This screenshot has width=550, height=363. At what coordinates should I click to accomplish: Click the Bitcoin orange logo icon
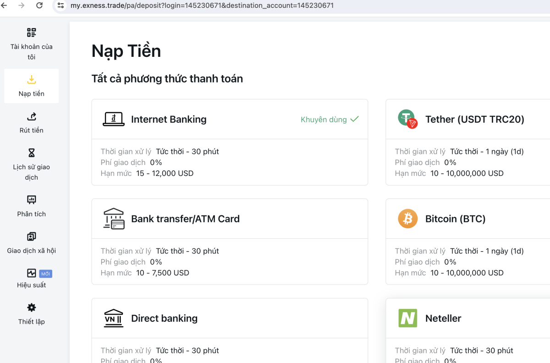pos(407,219)
